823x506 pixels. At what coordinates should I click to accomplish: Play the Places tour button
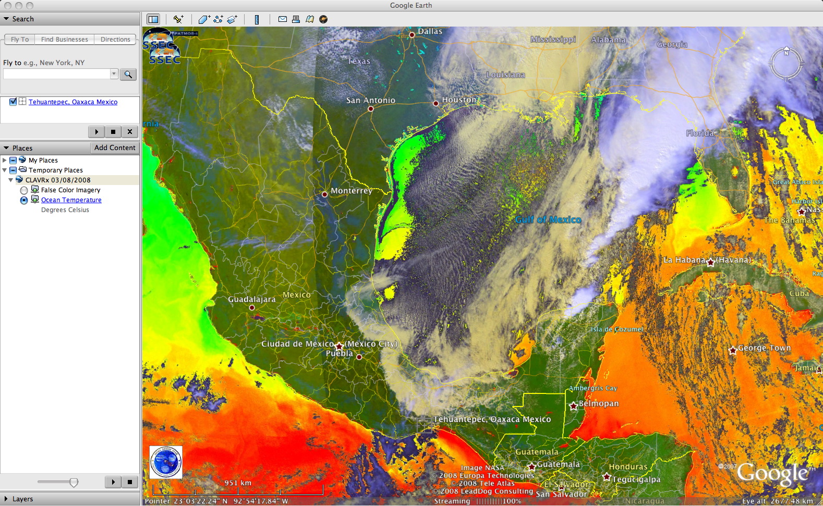113,482
